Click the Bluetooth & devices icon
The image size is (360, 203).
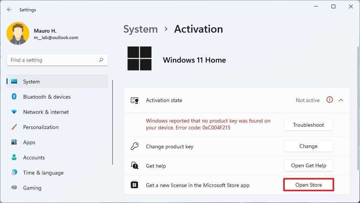pos(14,97)
